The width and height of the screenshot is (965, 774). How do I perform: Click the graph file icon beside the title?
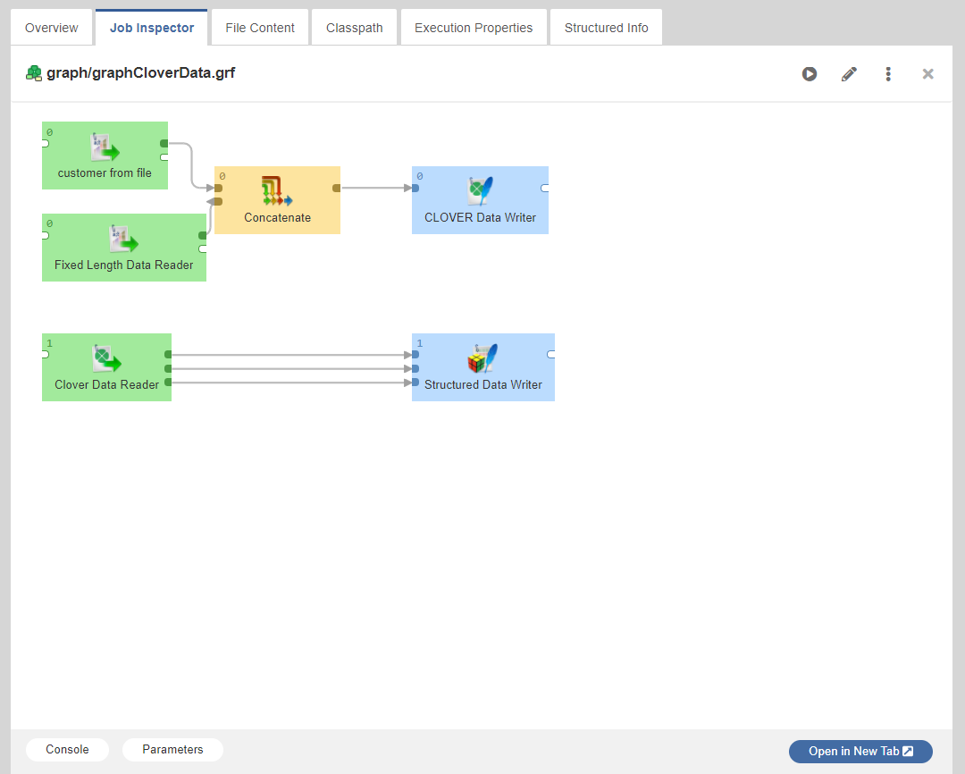pos(34,73)
